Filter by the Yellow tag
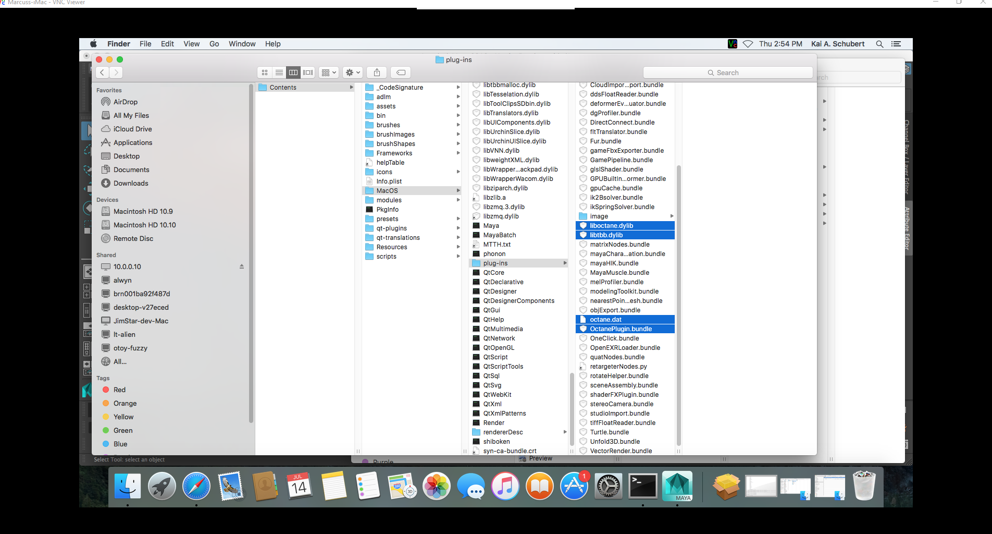Image resolution: width=992 pixels, height=534 pixels. tap(123, 417)
